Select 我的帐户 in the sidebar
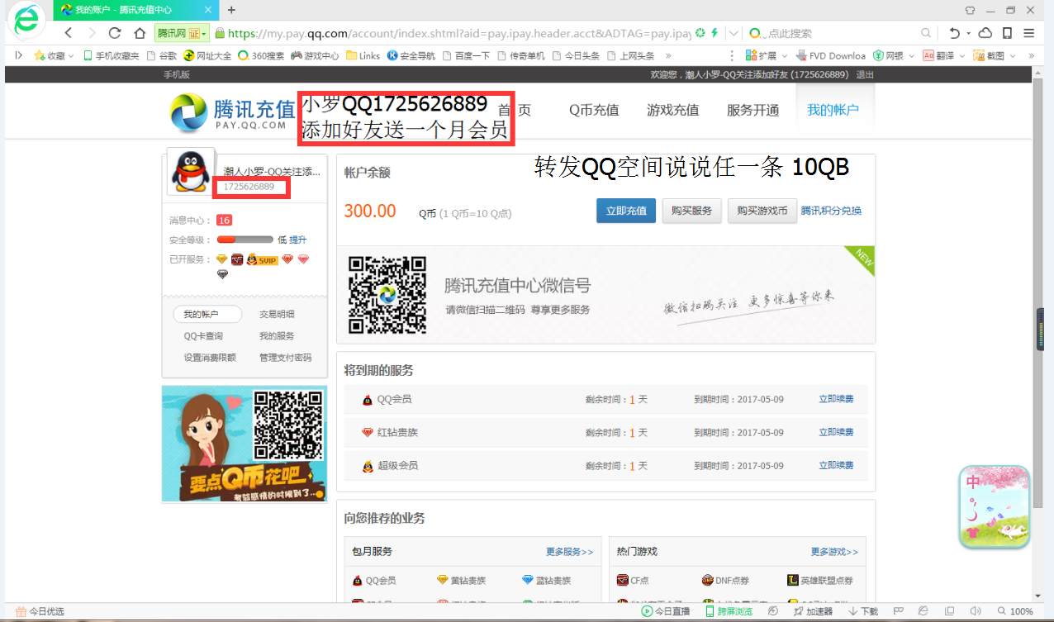The height and width of the screenshot is (622, 1054). tap(207, 314)
